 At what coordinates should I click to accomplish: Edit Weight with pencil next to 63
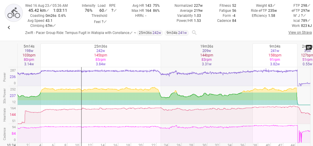pyautogui.click(x=274, y=6)
